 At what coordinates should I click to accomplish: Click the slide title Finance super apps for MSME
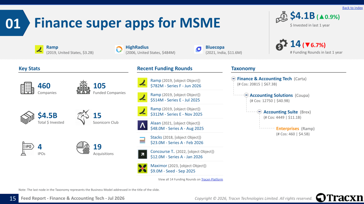point(127,23)
